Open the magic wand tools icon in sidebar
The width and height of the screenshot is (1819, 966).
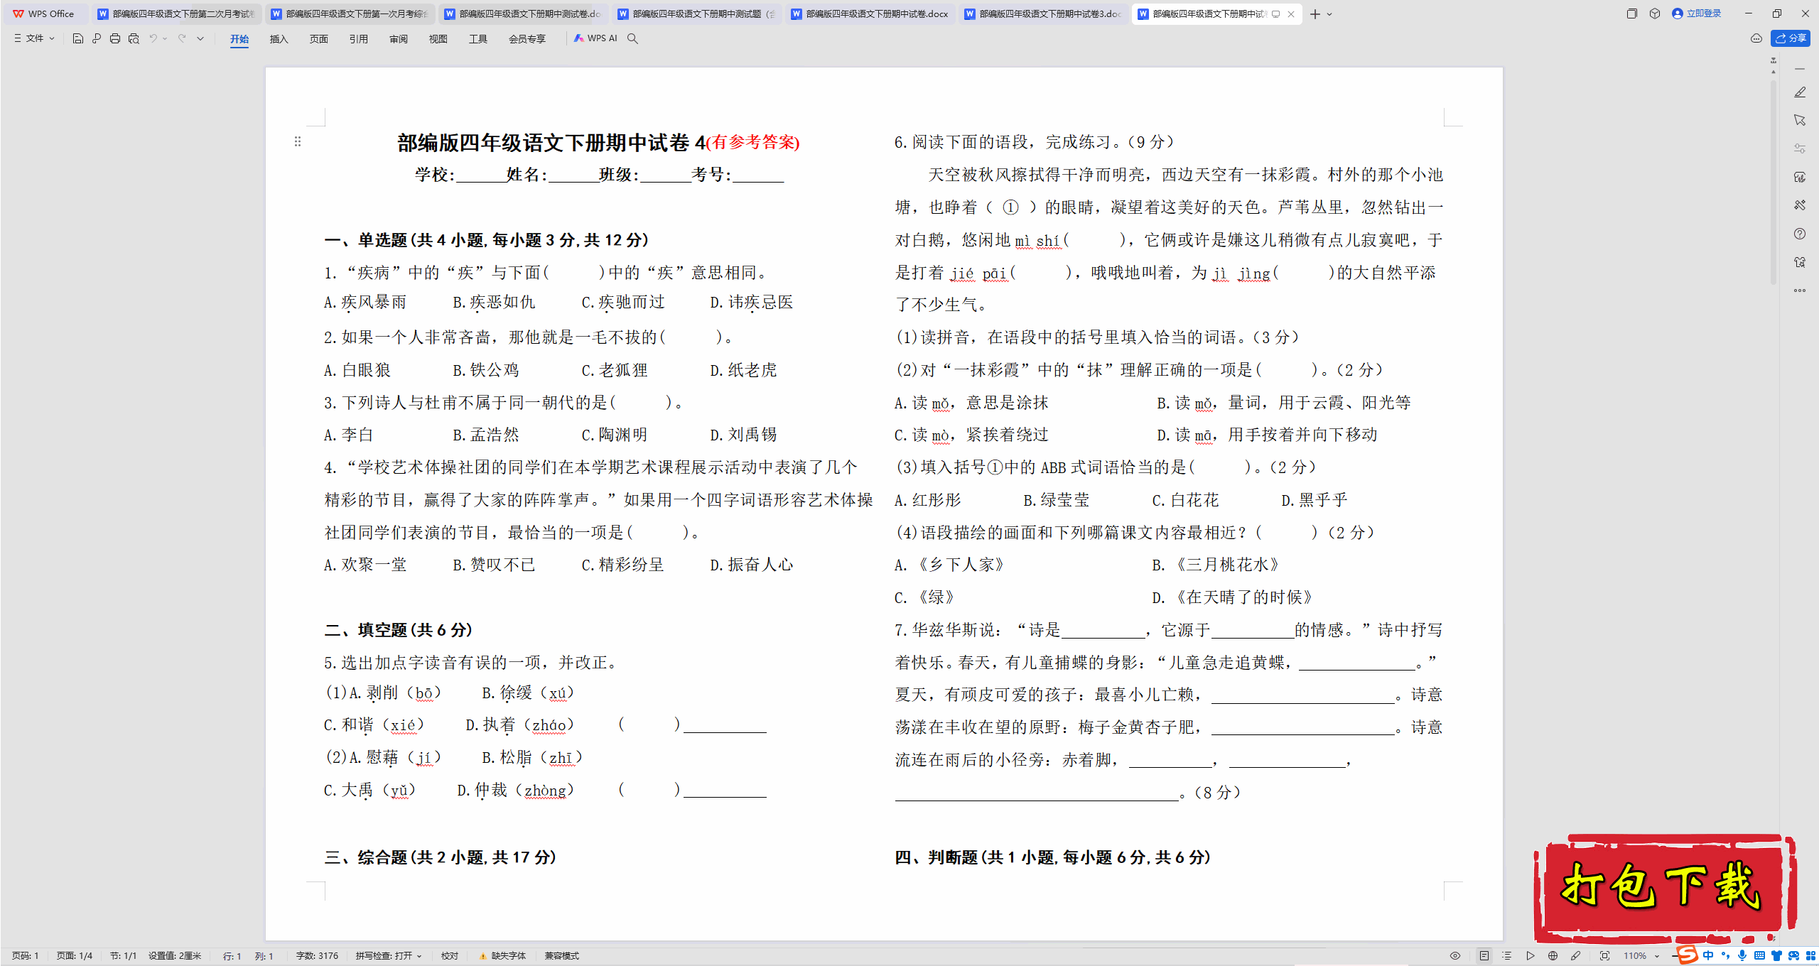1800,205
